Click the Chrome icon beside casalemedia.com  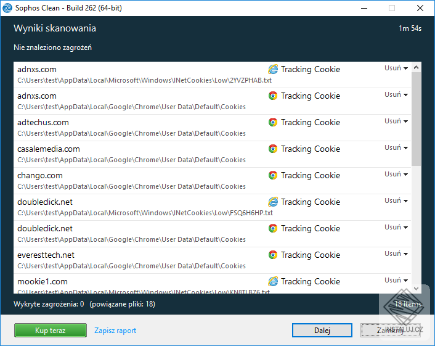click(273, 149)
